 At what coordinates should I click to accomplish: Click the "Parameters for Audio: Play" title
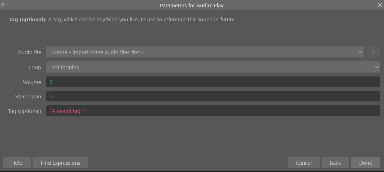pos(192,5)
